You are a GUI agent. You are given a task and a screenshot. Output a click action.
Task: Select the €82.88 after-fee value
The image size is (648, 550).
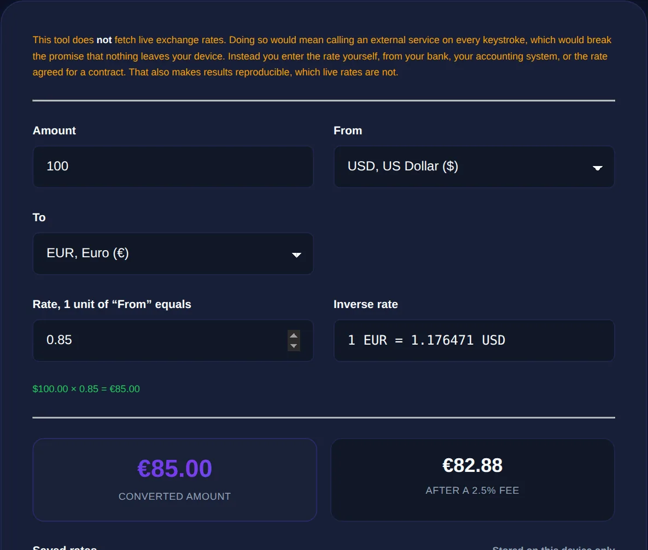(x=472, y=465)
